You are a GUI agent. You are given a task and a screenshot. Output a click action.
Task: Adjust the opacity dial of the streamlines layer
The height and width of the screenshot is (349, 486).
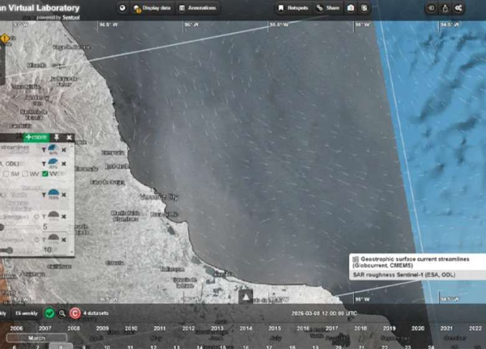[x=53, y=149]
